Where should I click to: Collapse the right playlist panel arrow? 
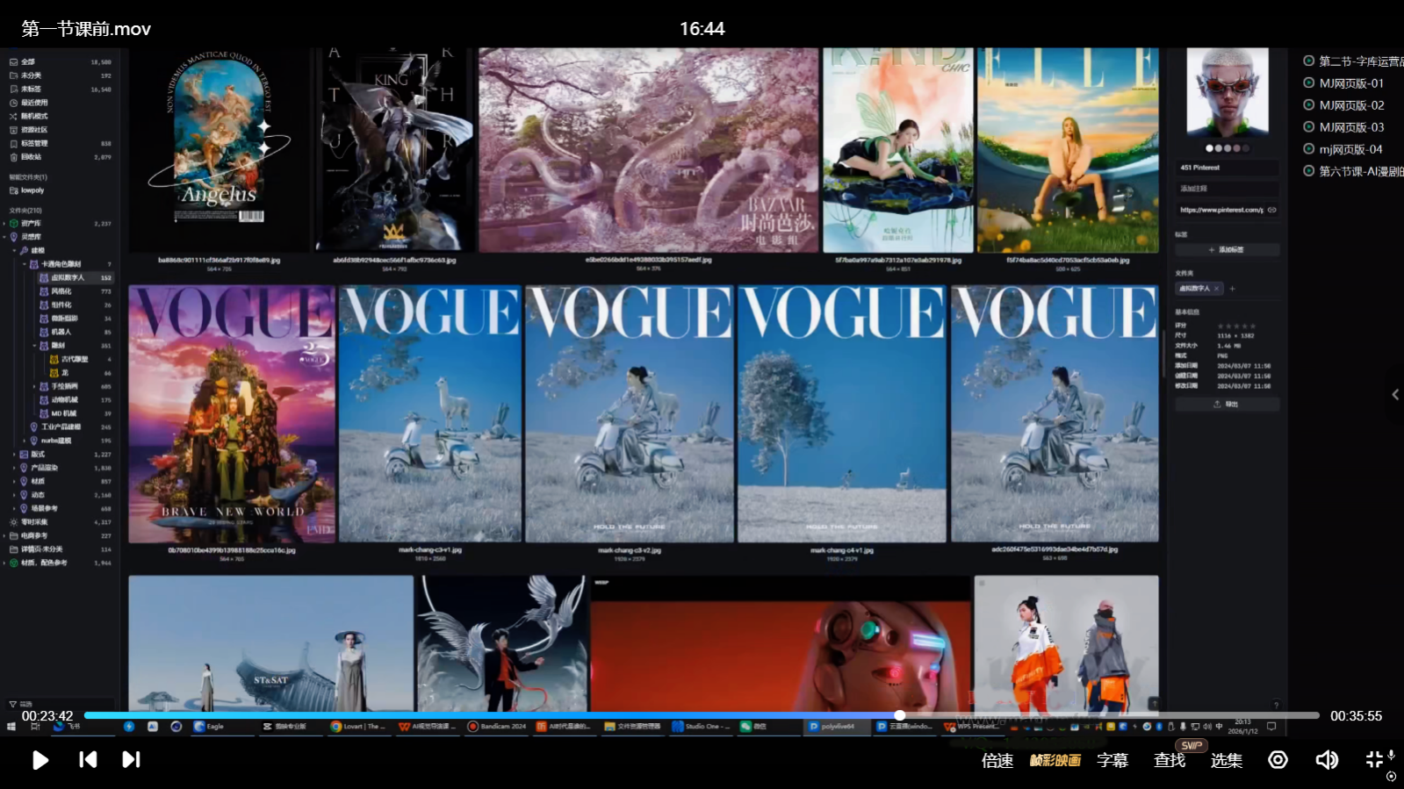(1394, 395)
